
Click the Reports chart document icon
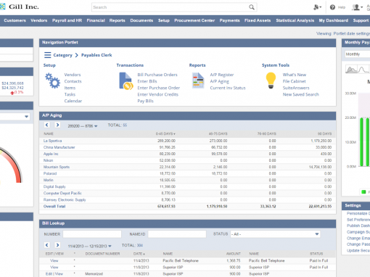[198, 80]
